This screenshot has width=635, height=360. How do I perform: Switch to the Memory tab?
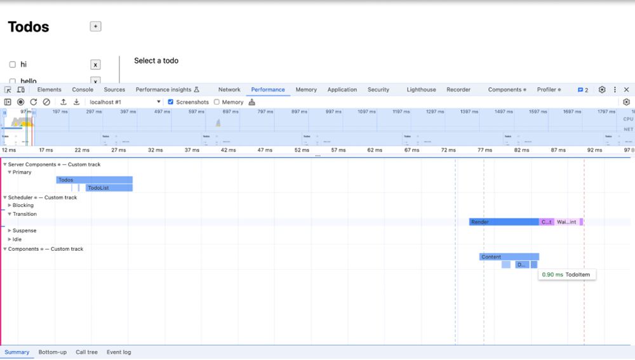tap(306, 90)
